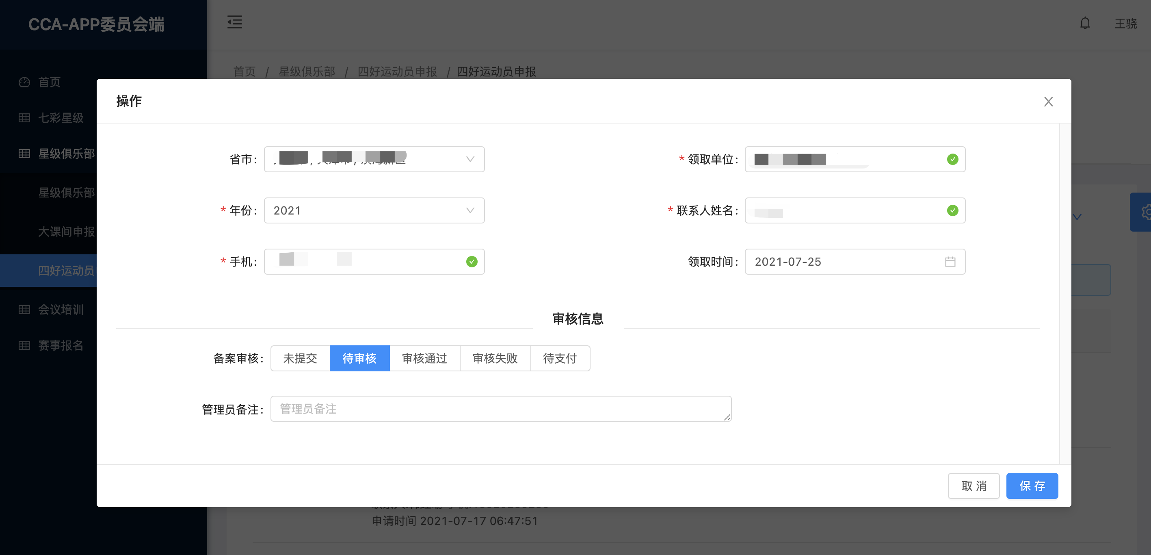Click the 七彩星级 table icon in sidebar
The image size is (1151, 555).
[x=24, y=118]
